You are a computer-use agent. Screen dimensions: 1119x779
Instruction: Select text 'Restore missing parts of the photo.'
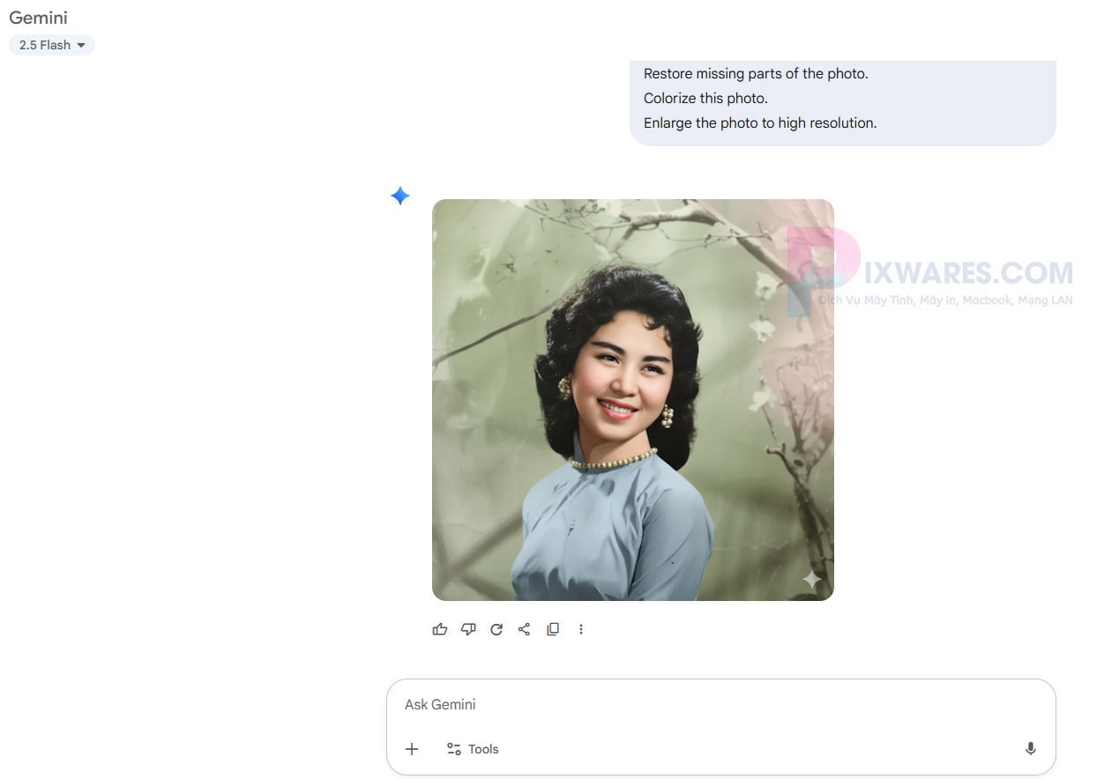[756, 73]
